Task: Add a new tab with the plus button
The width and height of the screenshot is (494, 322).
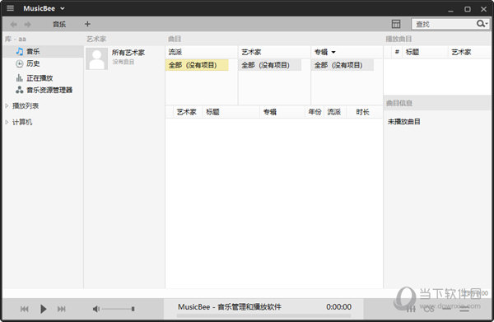Action: coord(87,24)
